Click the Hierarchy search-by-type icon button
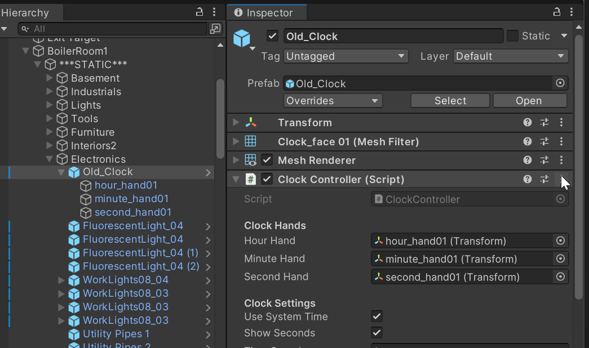The height and width of the screenshot is (348, 589). coord(216,29)
